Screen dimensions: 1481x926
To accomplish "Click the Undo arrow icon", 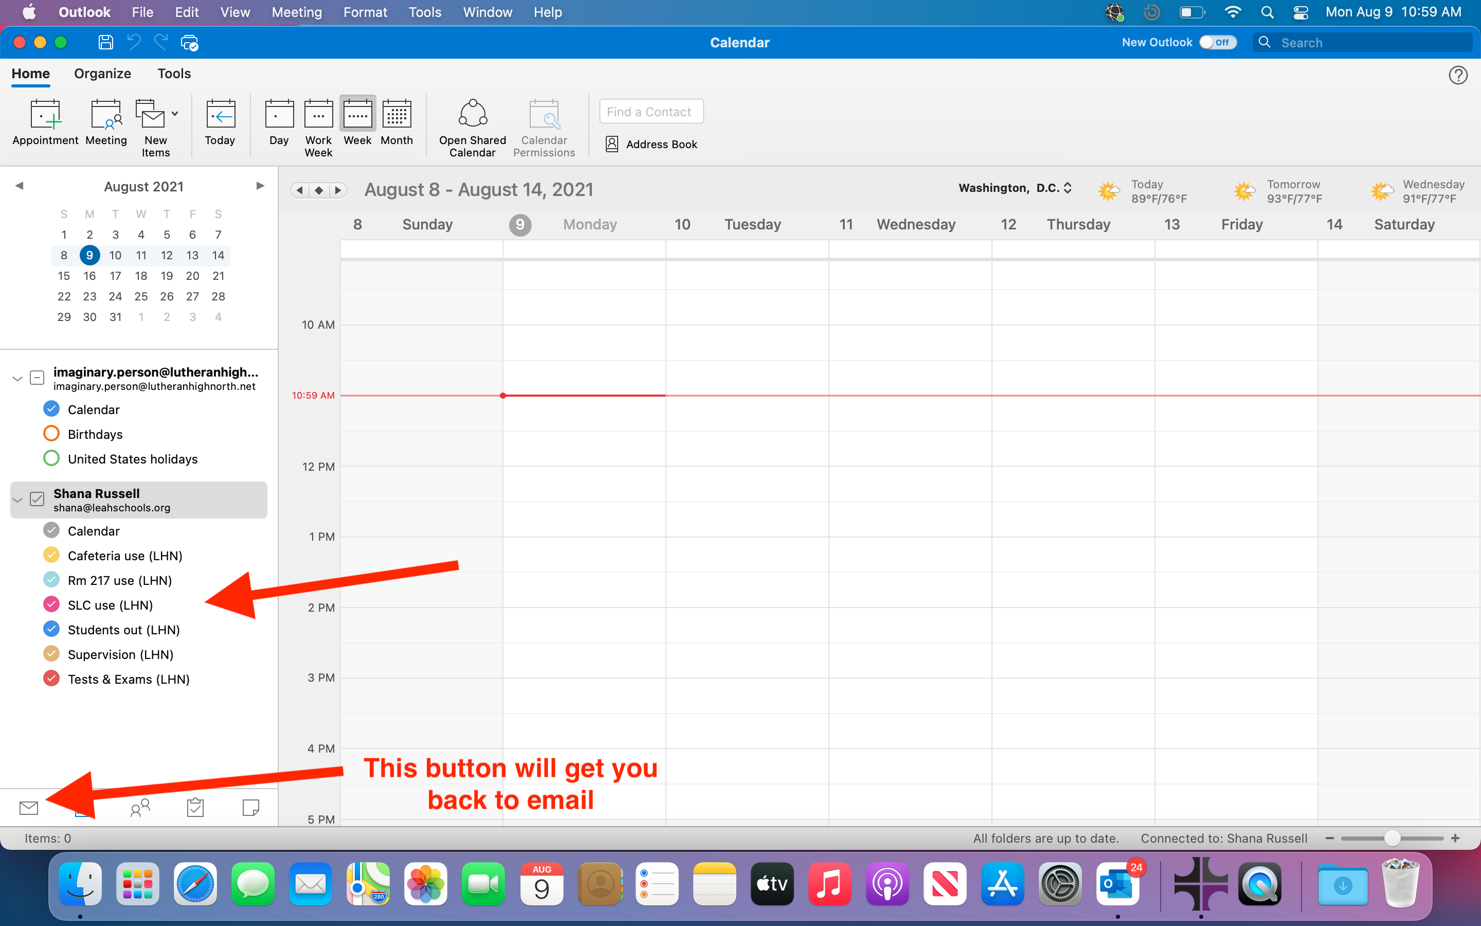I will pyautogui.click(x=133, y=42).
